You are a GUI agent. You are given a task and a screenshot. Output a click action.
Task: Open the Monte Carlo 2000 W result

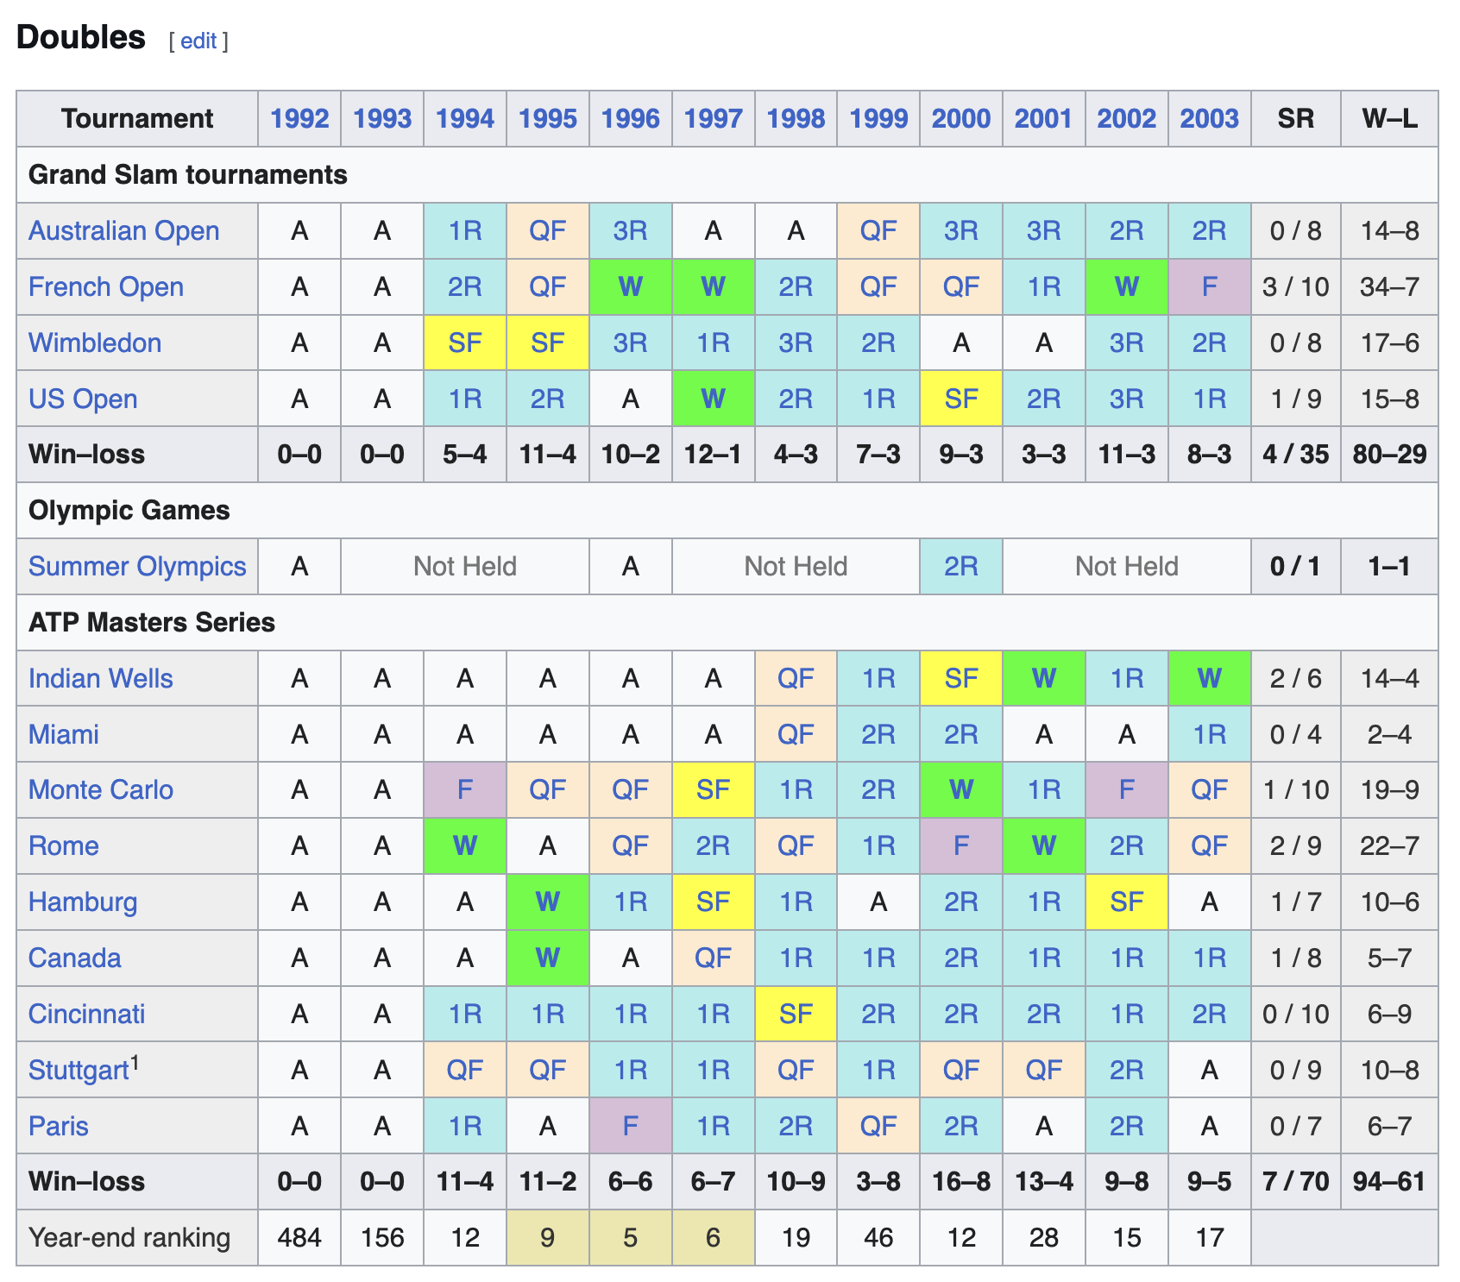(961, 790)
